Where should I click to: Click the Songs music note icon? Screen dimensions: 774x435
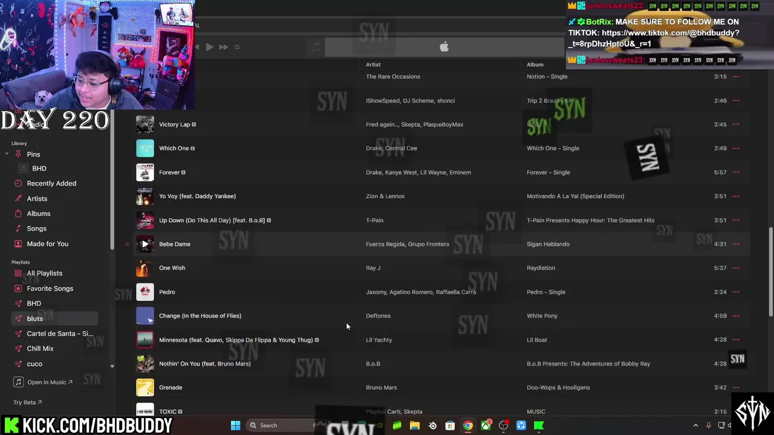point(18,228)
